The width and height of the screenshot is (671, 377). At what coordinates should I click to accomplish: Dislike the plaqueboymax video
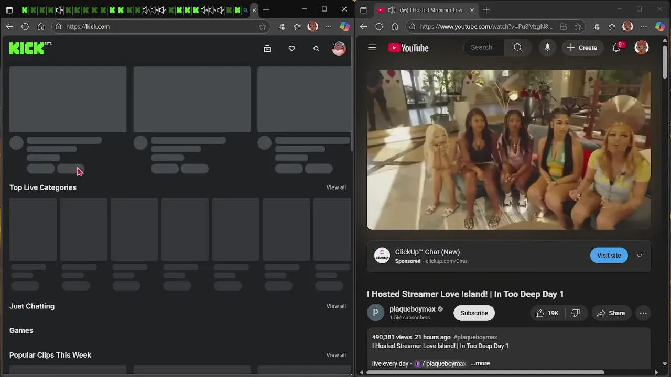point(576,313)
